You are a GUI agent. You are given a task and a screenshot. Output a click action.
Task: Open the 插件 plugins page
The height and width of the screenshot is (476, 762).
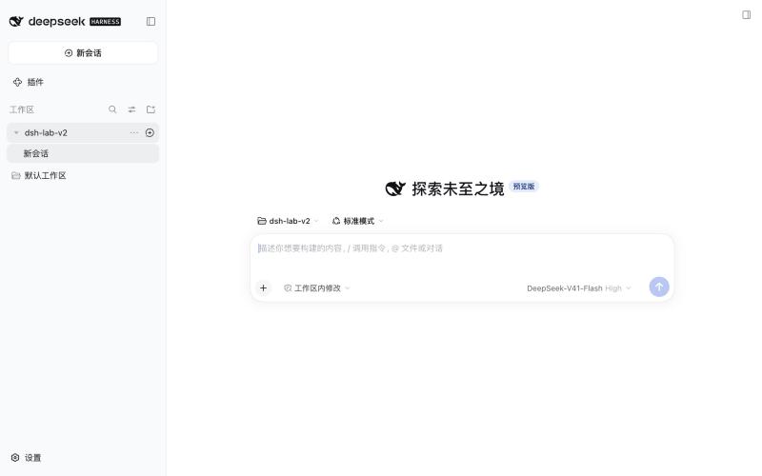29,82
